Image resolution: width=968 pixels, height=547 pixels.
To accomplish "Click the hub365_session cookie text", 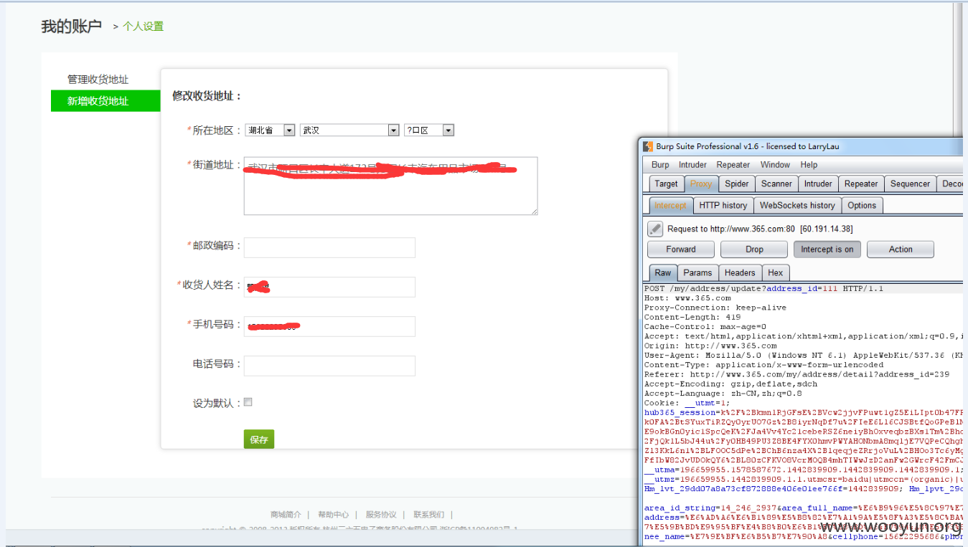I will 680,412.
